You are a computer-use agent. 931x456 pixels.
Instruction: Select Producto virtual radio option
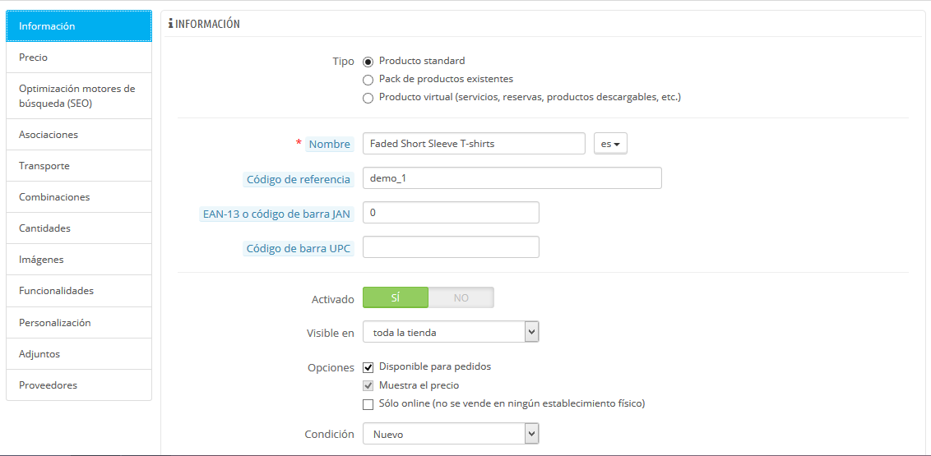(x=368, y=98)
